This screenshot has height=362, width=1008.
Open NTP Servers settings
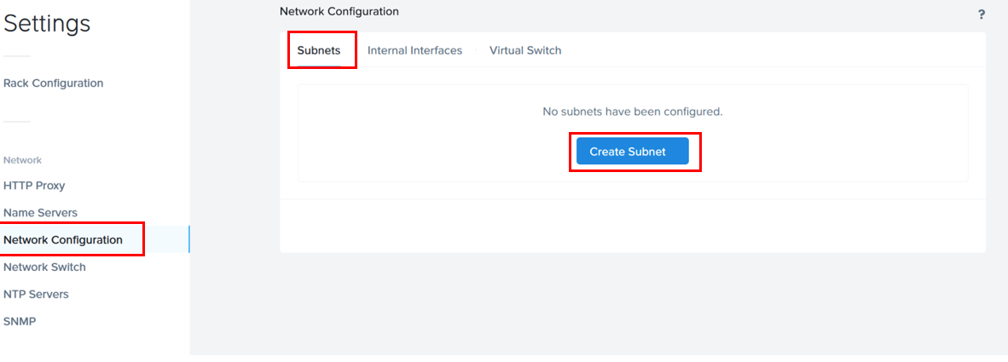point(36,294)
